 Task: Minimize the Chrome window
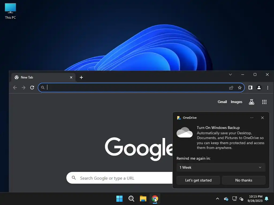pyautogui.click(x=242, y=75)
